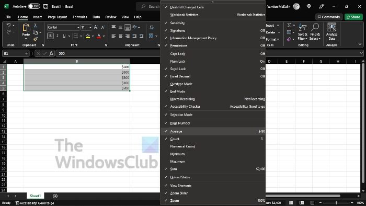
Task: Click the Paste clipboard icon
Action: point(26,28)
